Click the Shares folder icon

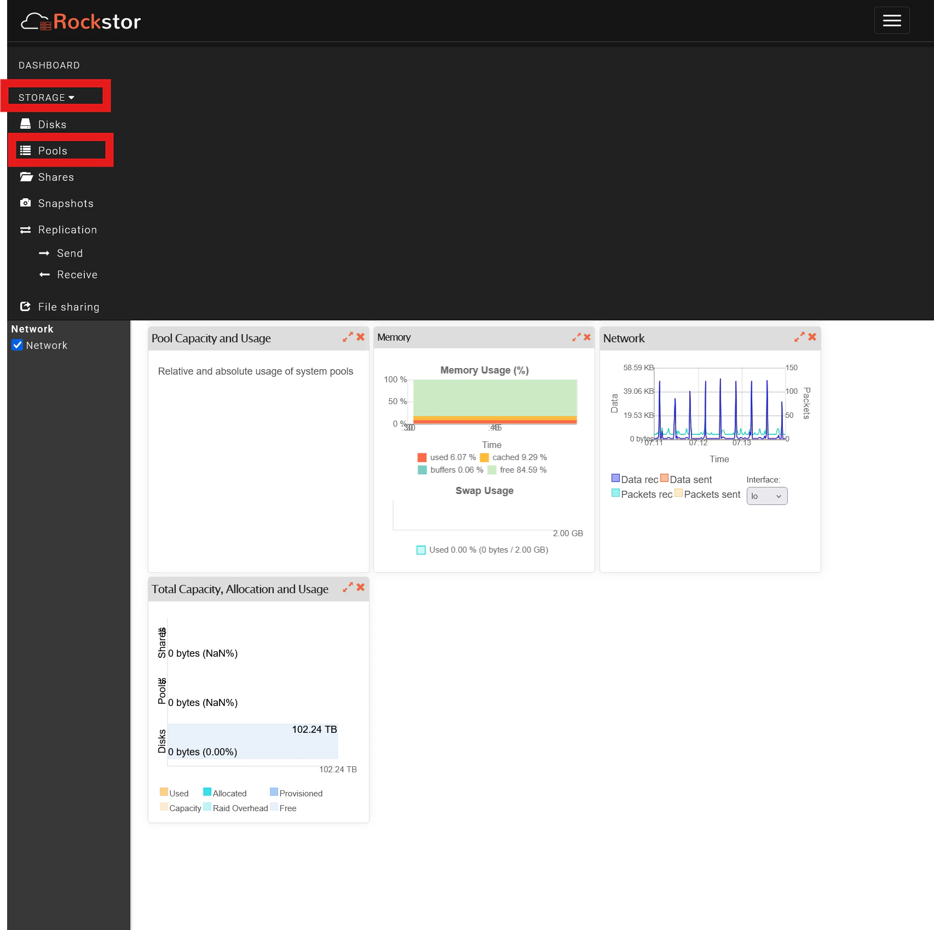pos(26,176)
